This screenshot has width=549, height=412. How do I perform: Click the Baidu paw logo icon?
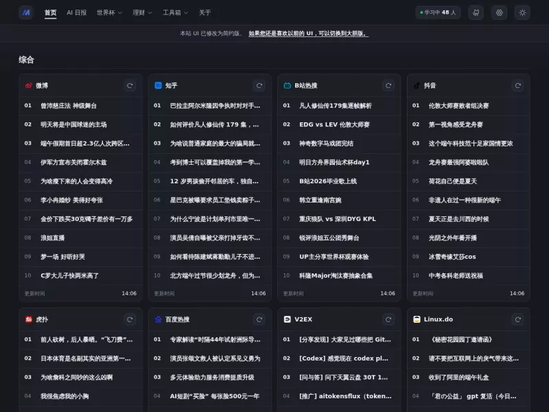[x=158, y=319]
